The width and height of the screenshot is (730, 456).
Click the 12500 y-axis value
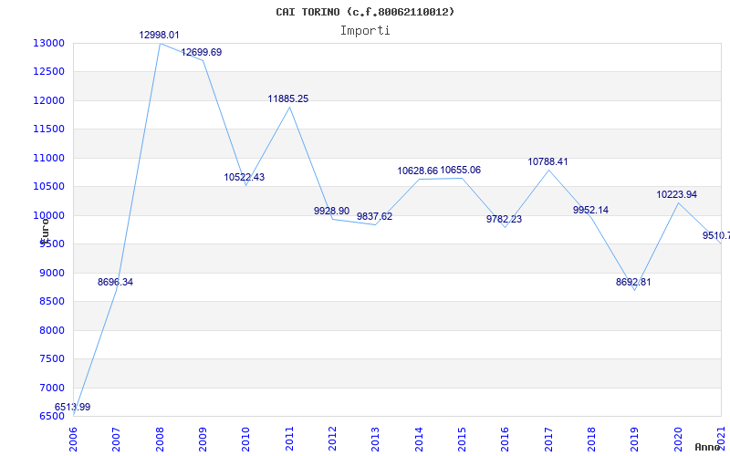pos(48,72)
